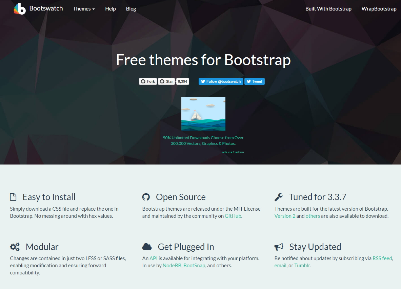
Task: Click the megaphone icon beside Stay Updated
Action: tap(279, 247)
